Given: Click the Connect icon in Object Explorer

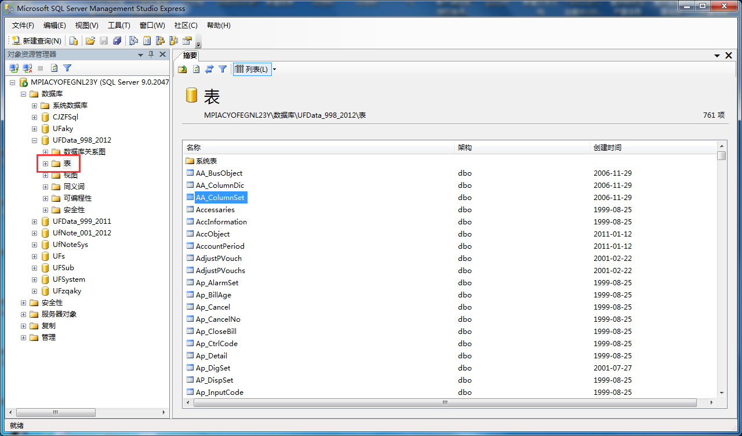Looking at the screenshot, I should click(13, 68).
